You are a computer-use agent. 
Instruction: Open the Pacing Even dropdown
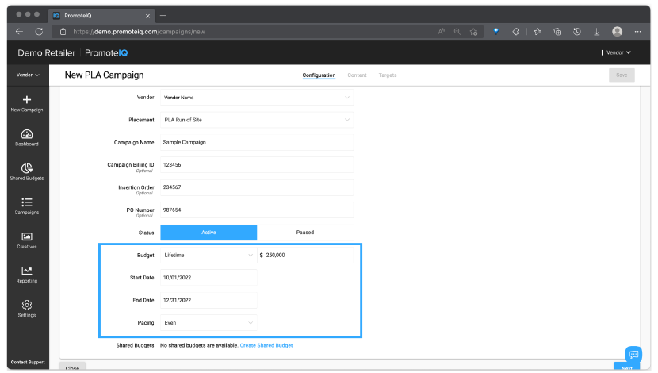click(x=208, y=322)
